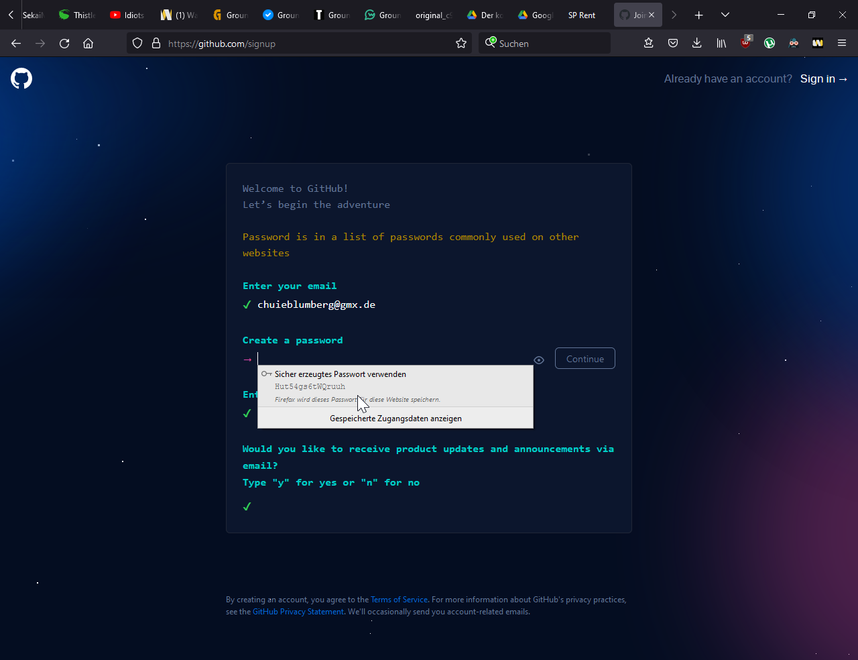Close the GitHub Join tab
Viewport: 858px width, 660px height.
pyautogui.click(x=652, y=15)
